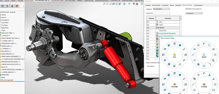
Task: Open the DisplayManager appearance tab icon
Action: 17,6
